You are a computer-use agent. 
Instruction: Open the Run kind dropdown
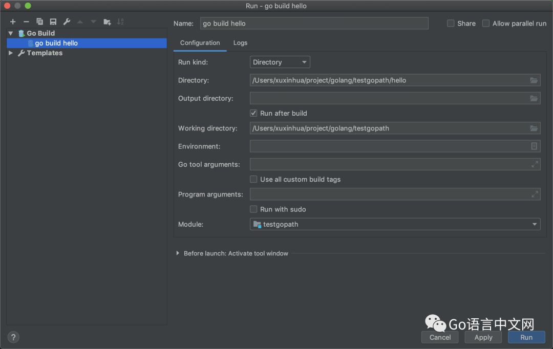(x=280, y=62)
